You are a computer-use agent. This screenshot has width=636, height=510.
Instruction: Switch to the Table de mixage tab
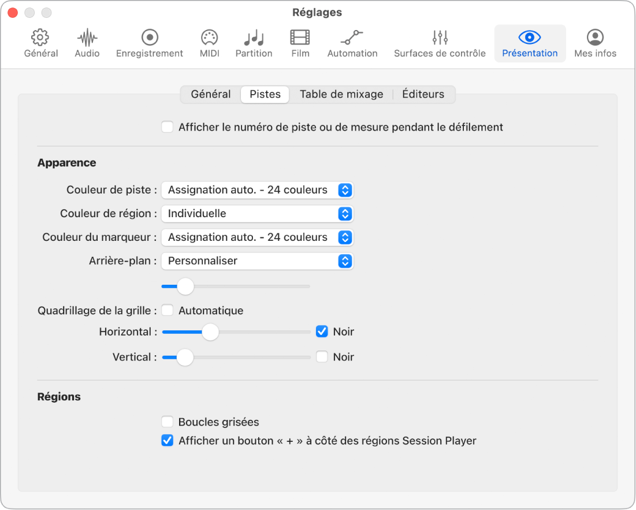[341, 94]
